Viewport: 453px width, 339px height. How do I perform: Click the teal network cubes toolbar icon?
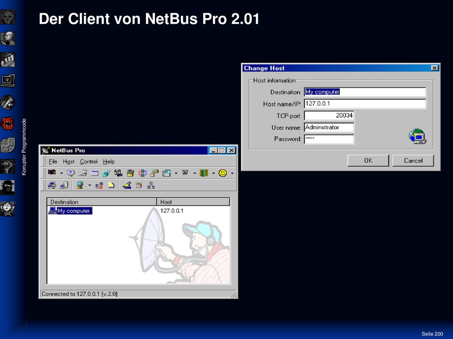click(106, 173)
